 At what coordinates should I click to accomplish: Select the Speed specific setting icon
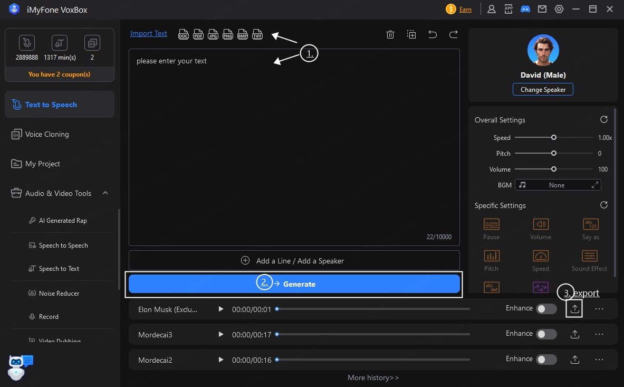click(x=541, y=256)
